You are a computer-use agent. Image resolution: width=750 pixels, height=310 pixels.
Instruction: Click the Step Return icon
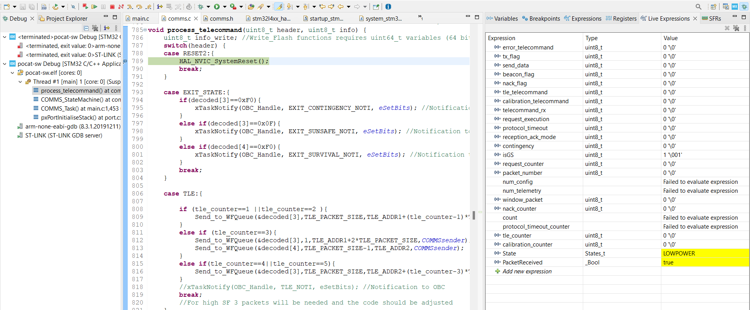[148, 7]
